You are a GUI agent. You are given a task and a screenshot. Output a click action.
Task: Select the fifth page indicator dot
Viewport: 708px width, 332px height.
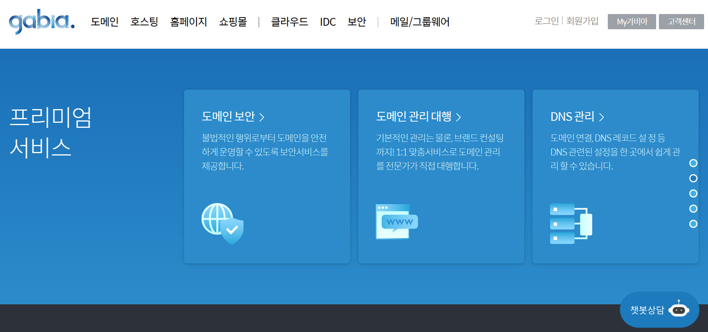[693, 224]
